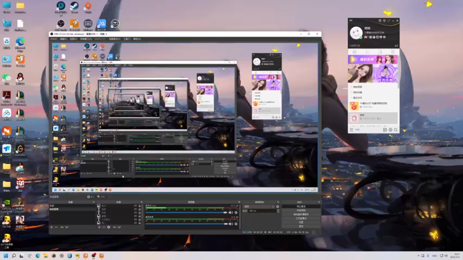
Task: Toggle lock of the second source
Action: (x=139, y=209)
